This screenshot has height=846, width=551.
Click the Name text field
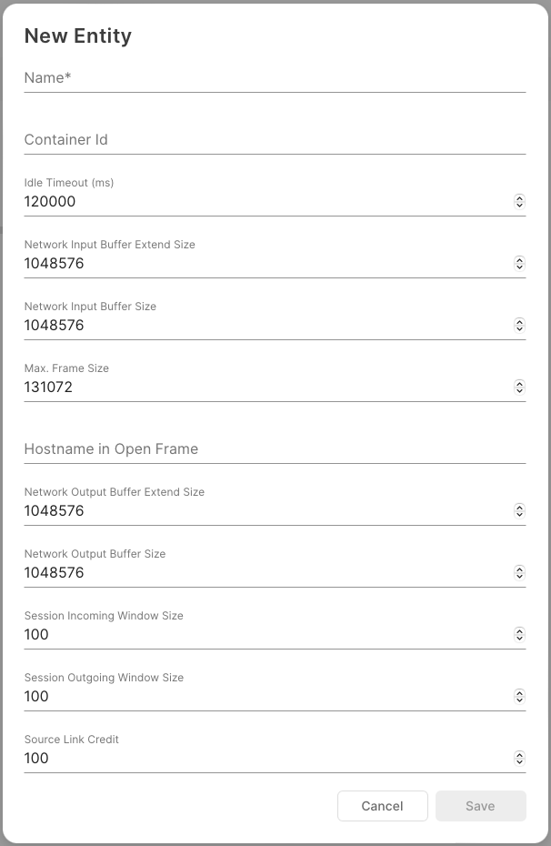pos(273,78)
